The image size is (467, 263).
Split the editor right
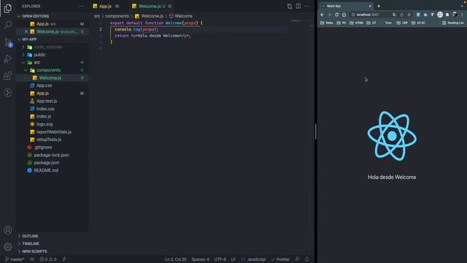coord(298,7)
